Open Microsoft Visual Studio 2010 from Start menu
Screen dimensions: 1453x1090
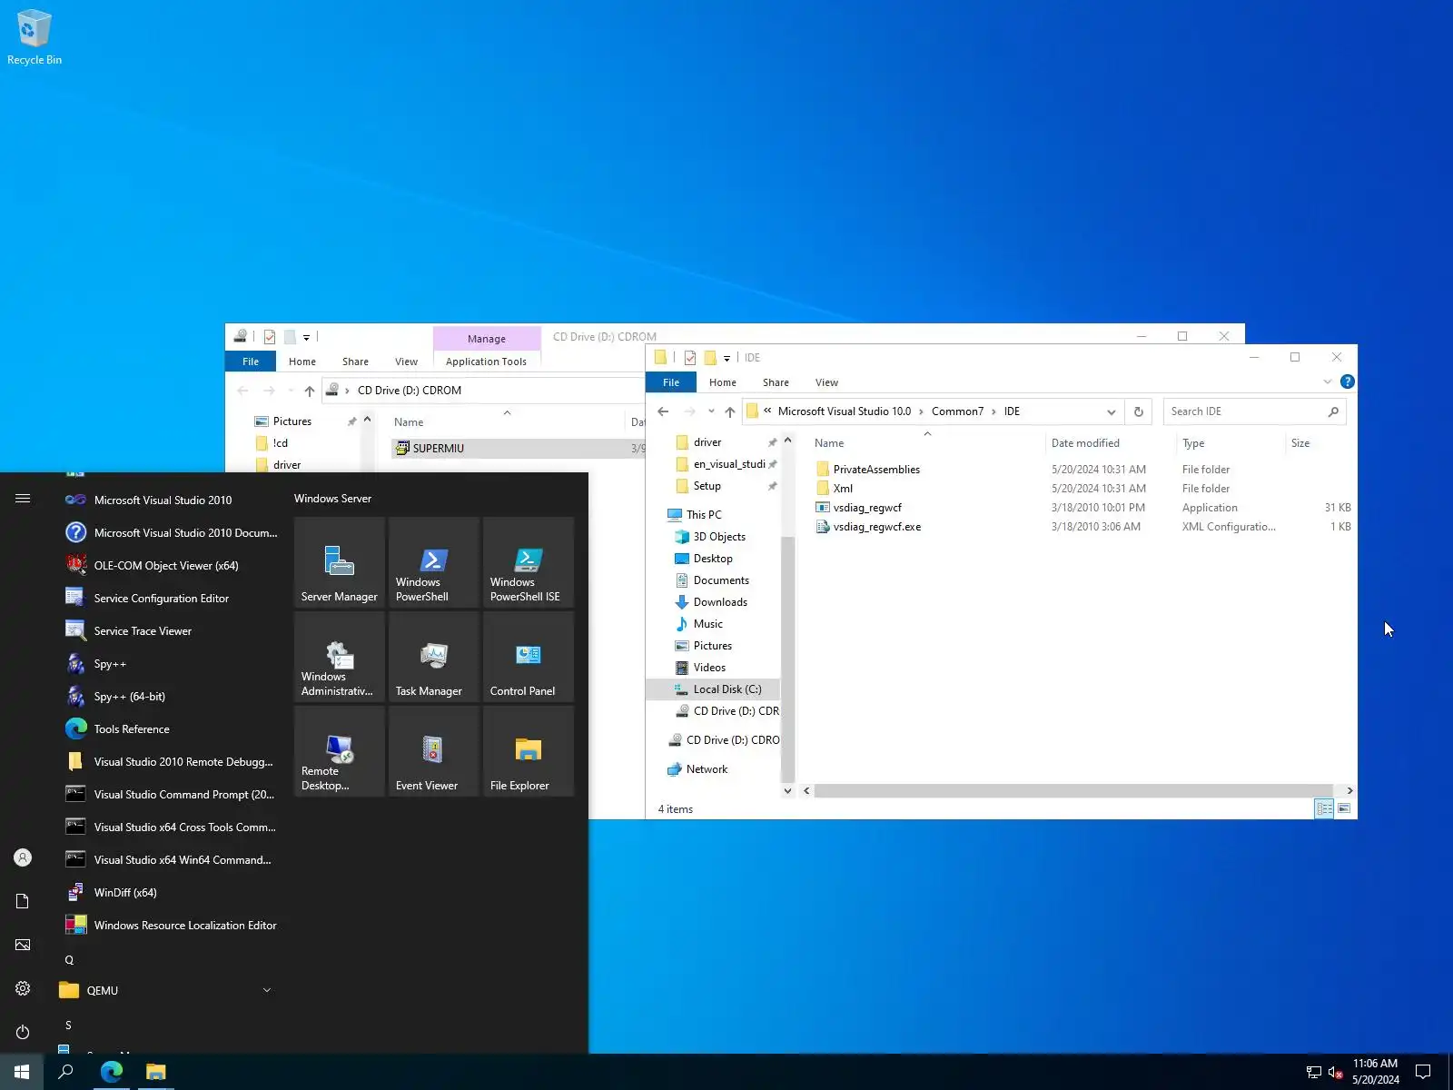pos(163,500)
